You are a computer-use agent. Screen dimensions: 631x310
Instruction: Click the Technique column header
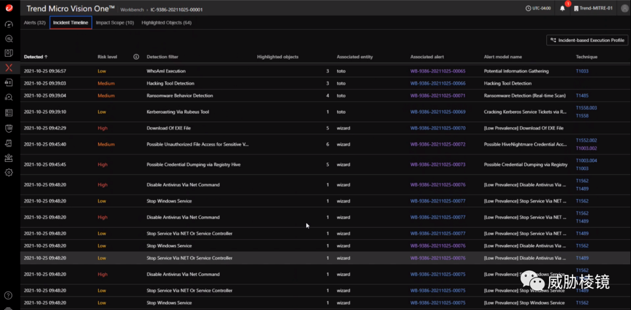(x=587, y=57)
